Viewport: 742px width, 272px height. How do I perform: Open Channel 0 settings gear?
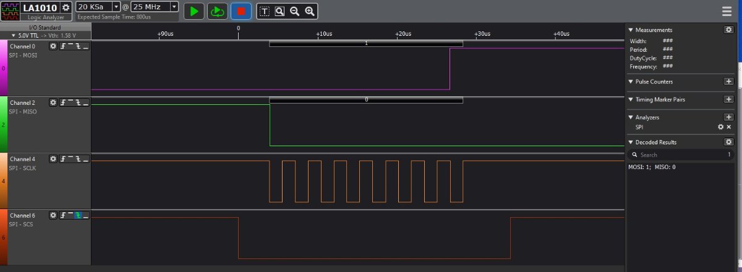(53, 46)
